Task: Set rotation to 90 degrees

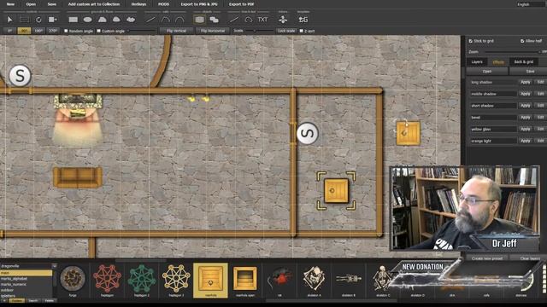Action: click(24, 31)
